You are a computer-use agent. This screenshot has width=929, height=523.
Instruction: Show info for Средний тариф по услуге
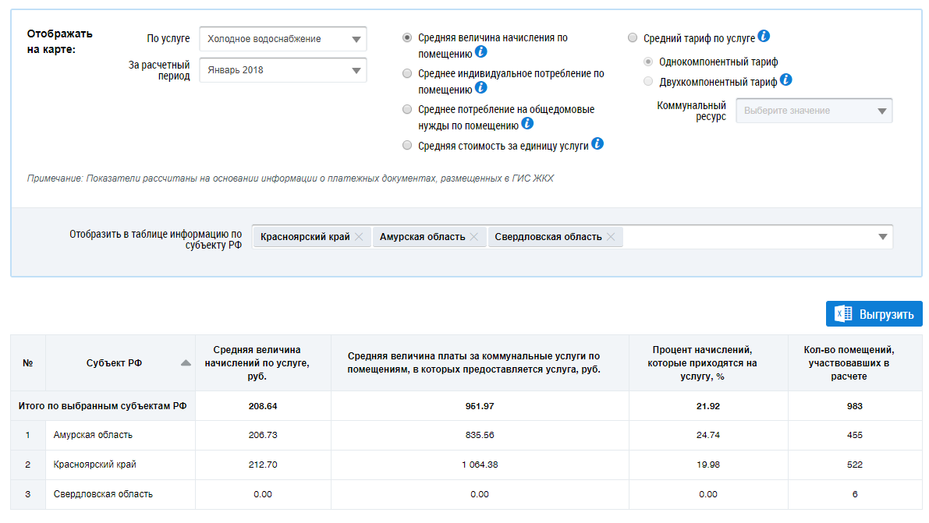coord(764,36)
